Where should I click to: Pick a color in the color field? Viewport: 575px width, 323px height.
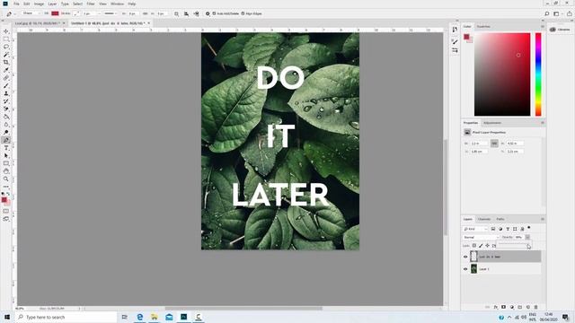(x=502, y=74)
